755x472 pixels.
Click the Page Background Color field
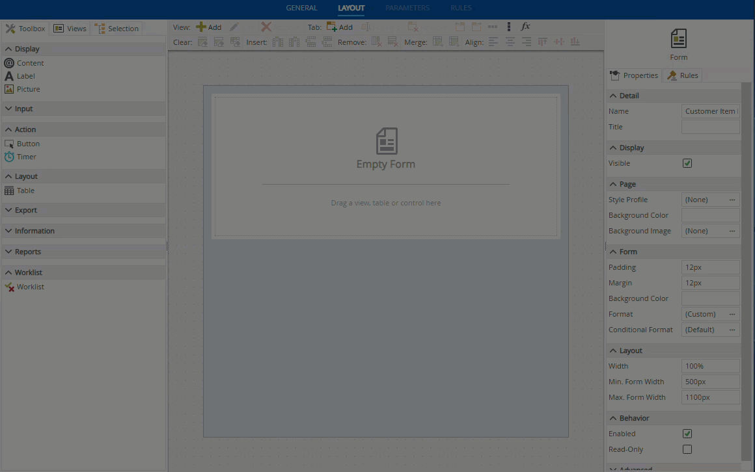coord(710,215)
